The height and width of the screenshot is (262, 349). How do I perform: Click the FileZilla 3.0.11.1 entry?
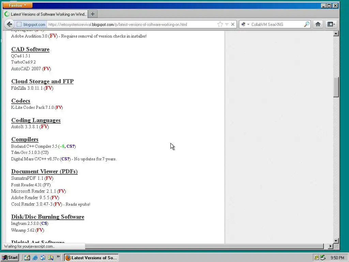tap(32, 88)
